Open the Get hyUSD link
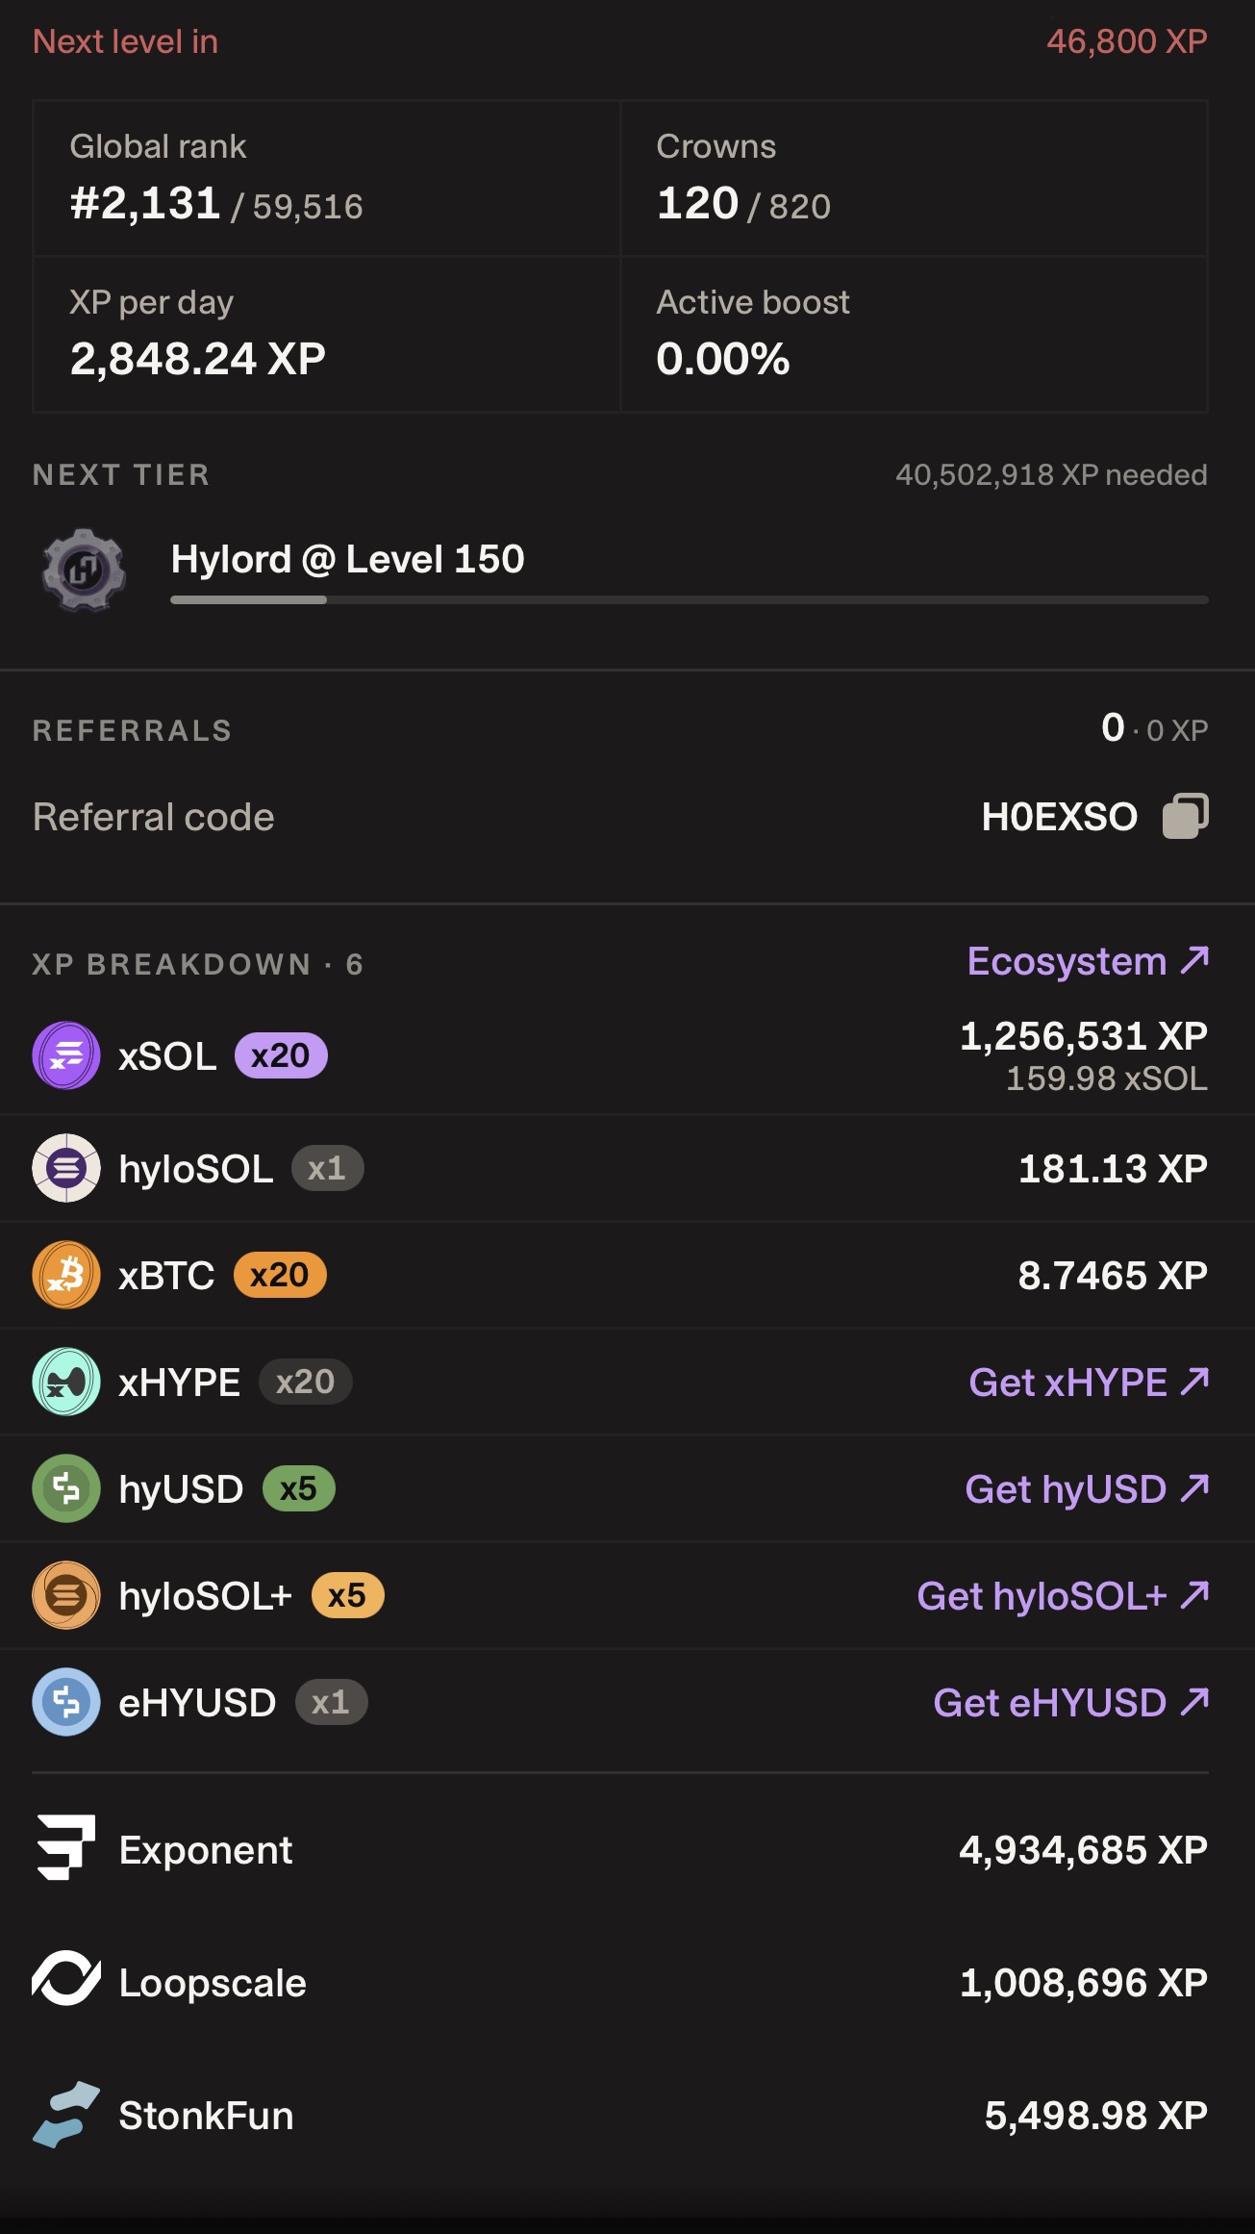The image size is (1255, 2234). click(1087, 1489)
